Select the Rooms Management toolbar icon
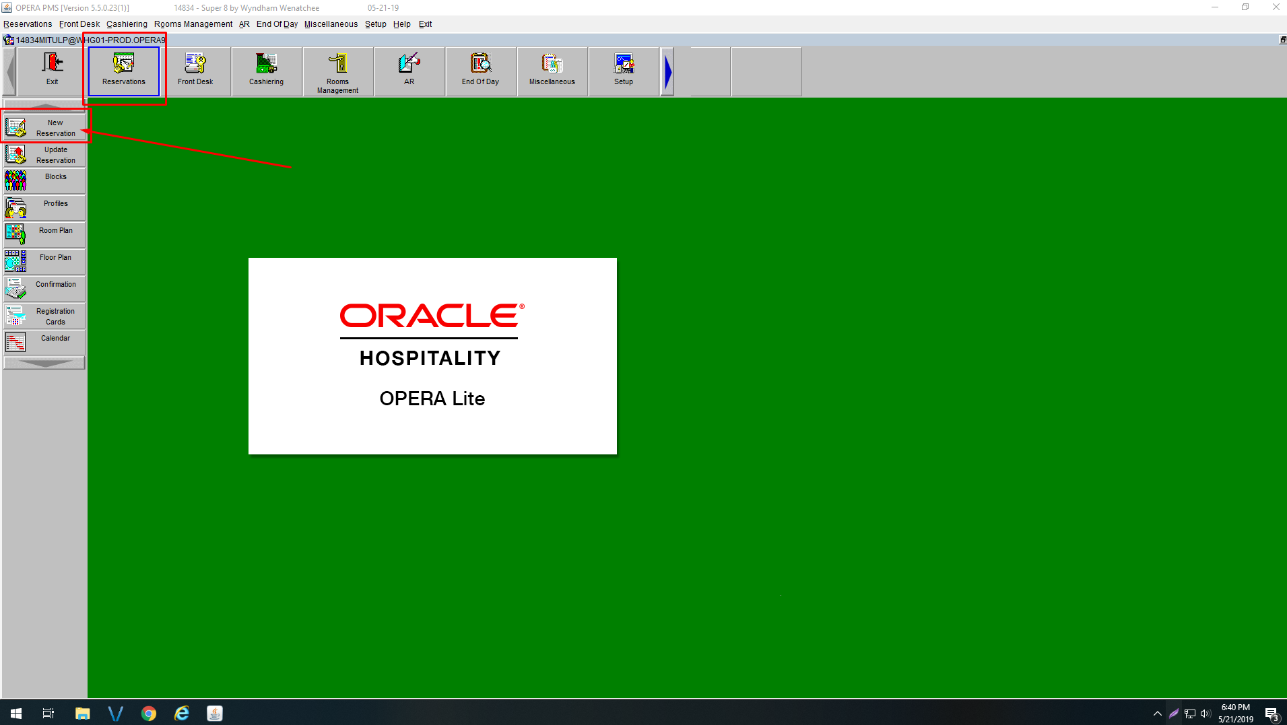Viewport: 1287px width, 725px height. coord(338,71)
